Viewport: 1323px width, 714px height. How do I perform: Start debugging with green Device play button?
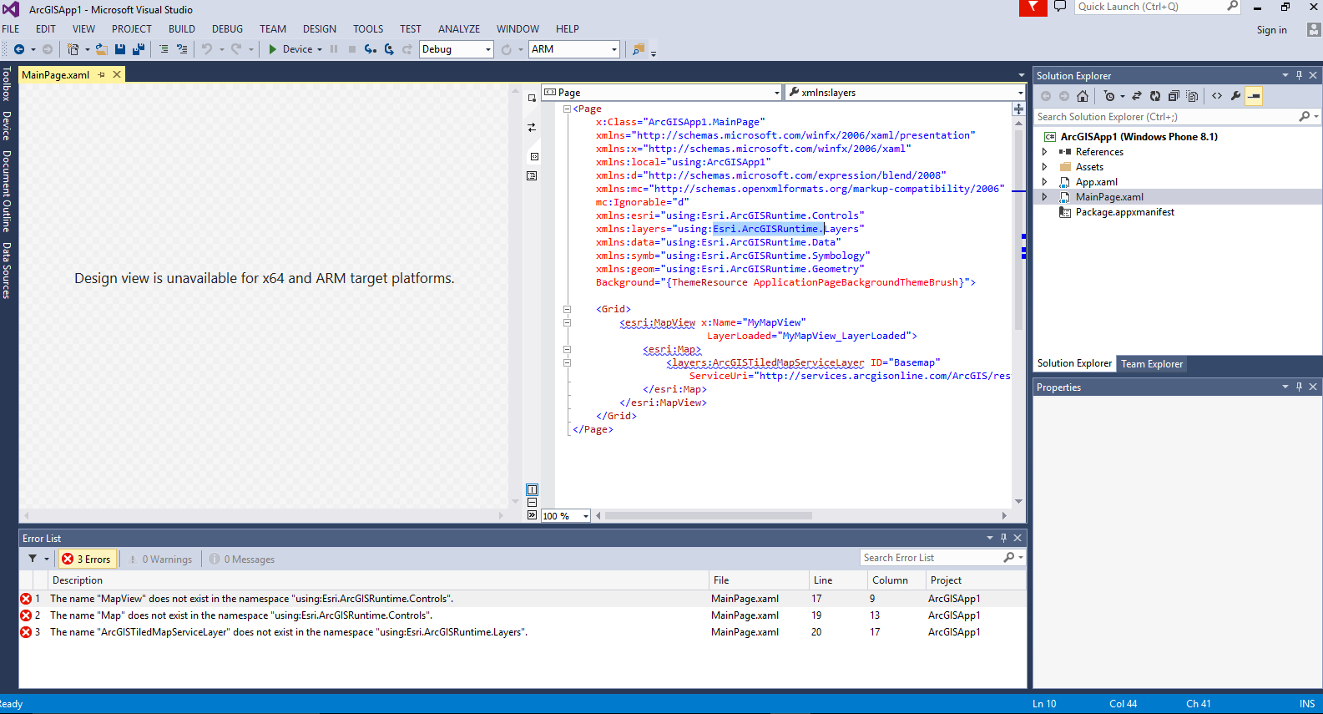(x=273, y=49)
